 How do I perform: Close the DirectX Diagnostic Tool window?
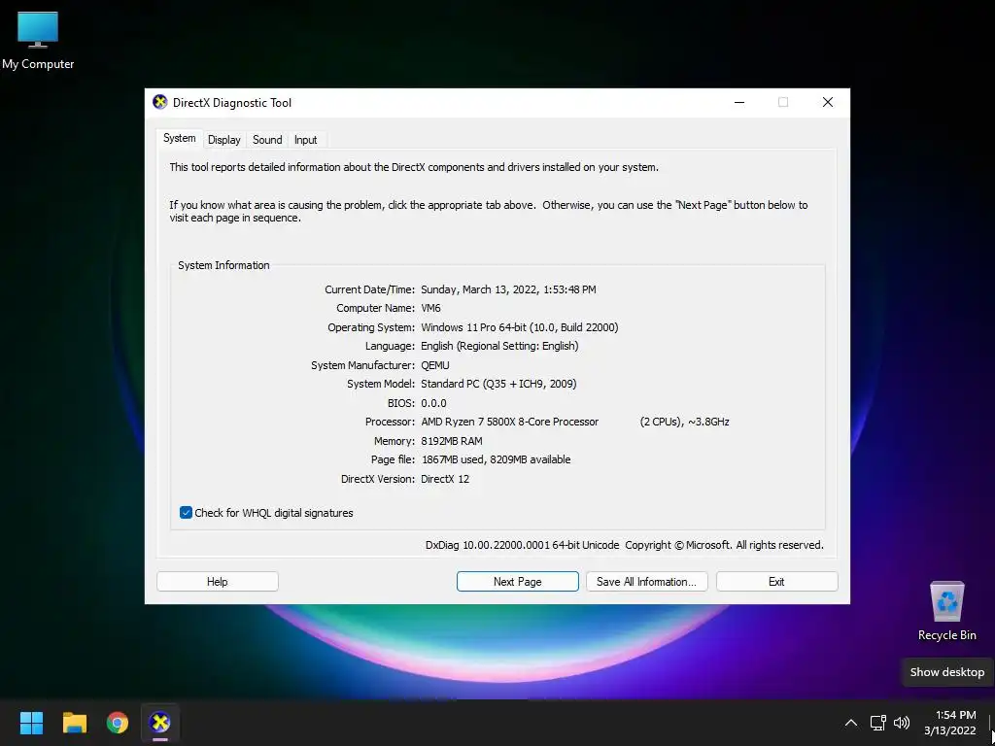click(828, 102)
